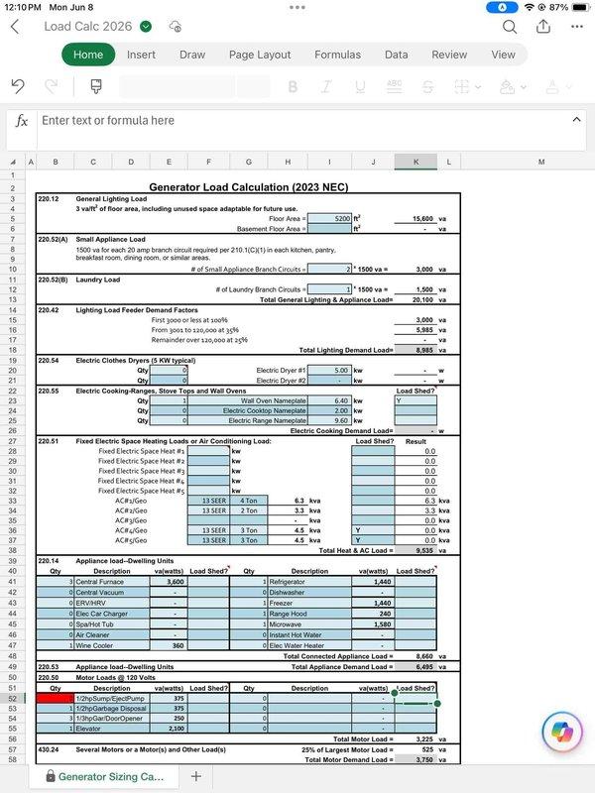Open the more options ellipsis
Viewport: 595px width, 793px height.
[x=577, y=27]
